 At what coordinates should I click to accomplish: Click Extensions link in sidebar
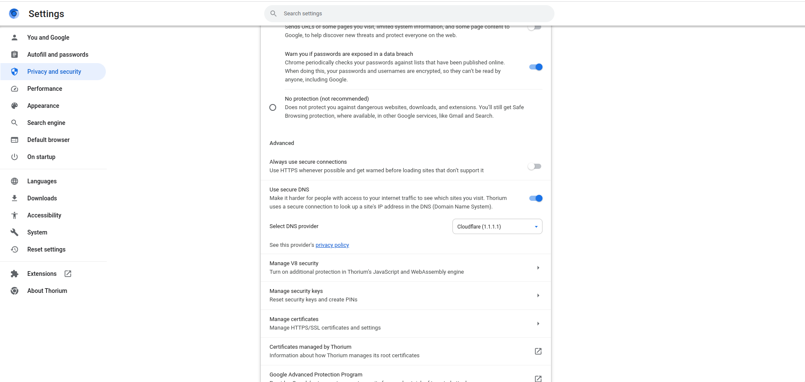click(53, 274)
